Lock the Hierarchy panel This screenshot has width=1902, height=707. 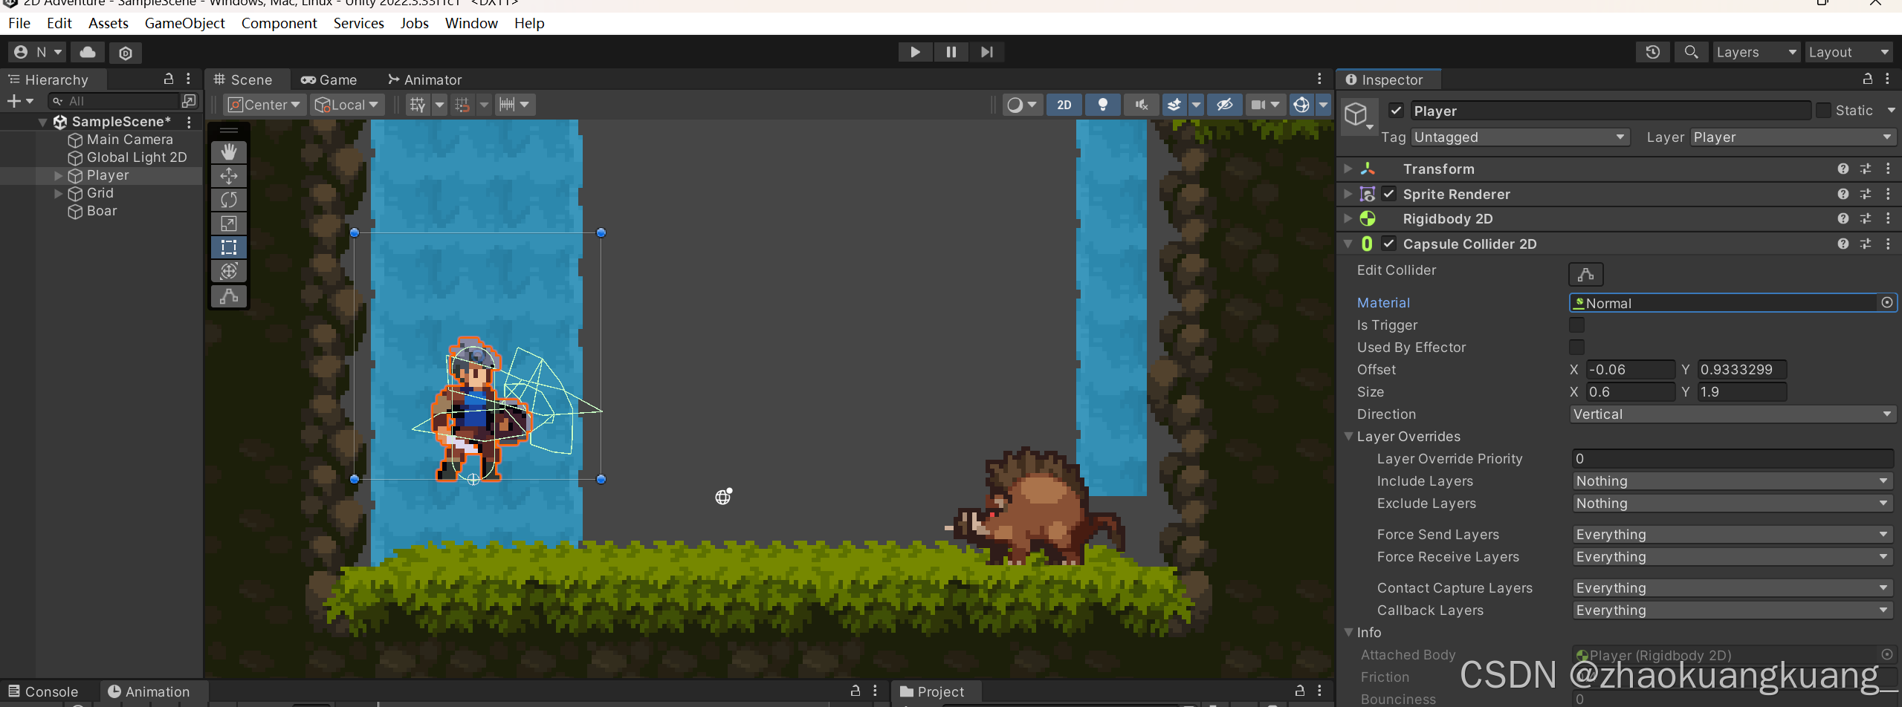click(169, 79)
